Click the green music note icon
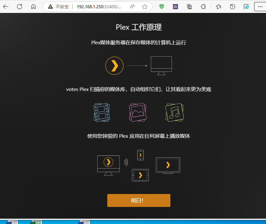266x224 pixels. 174,112
